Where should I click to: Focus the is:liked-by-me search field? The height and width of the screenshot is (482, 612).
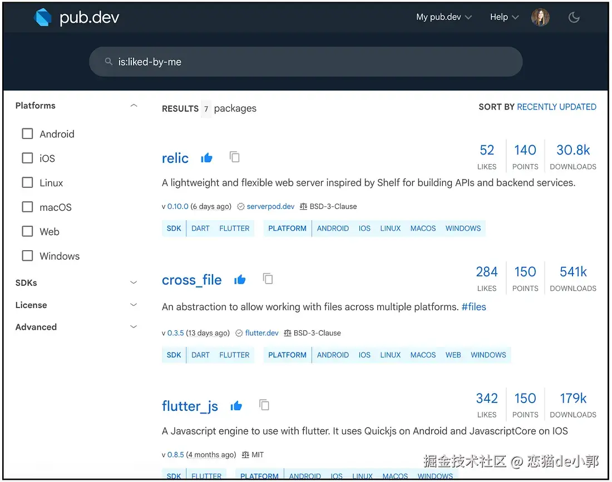305,62
